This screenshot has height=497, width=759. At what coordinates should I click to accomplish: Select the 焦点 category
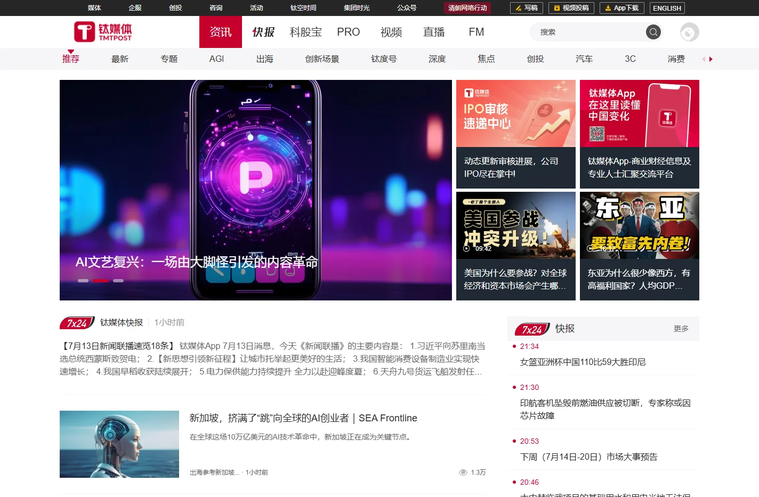(486, 59)
